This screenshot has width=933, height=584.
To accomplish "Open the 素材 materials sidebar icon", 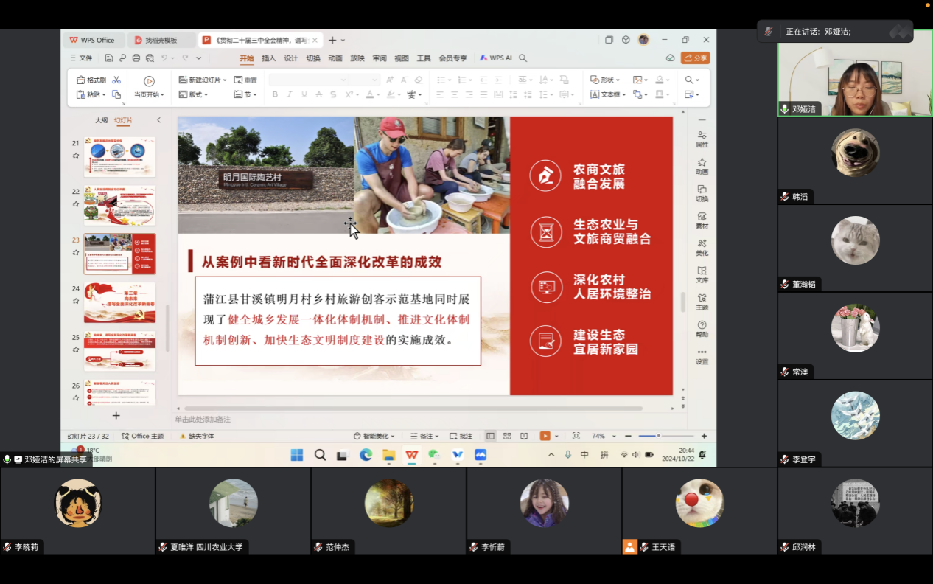I will pyautogui.click(x=702, y=220).
